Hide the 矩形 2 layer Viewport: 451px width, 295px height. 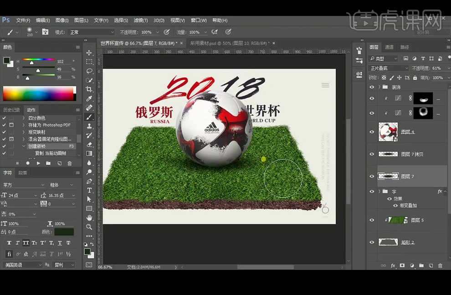[372, 242]
